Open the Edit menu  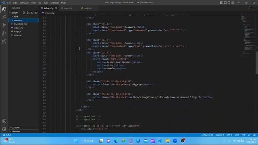click(x=15, y=3)
